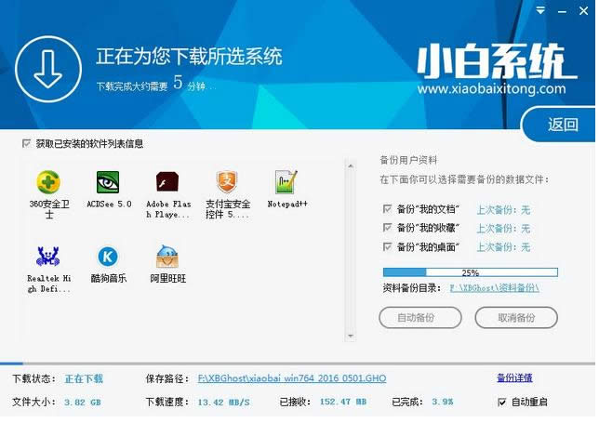
Task: Click the 取消备份 button
Action: (516, 317)
